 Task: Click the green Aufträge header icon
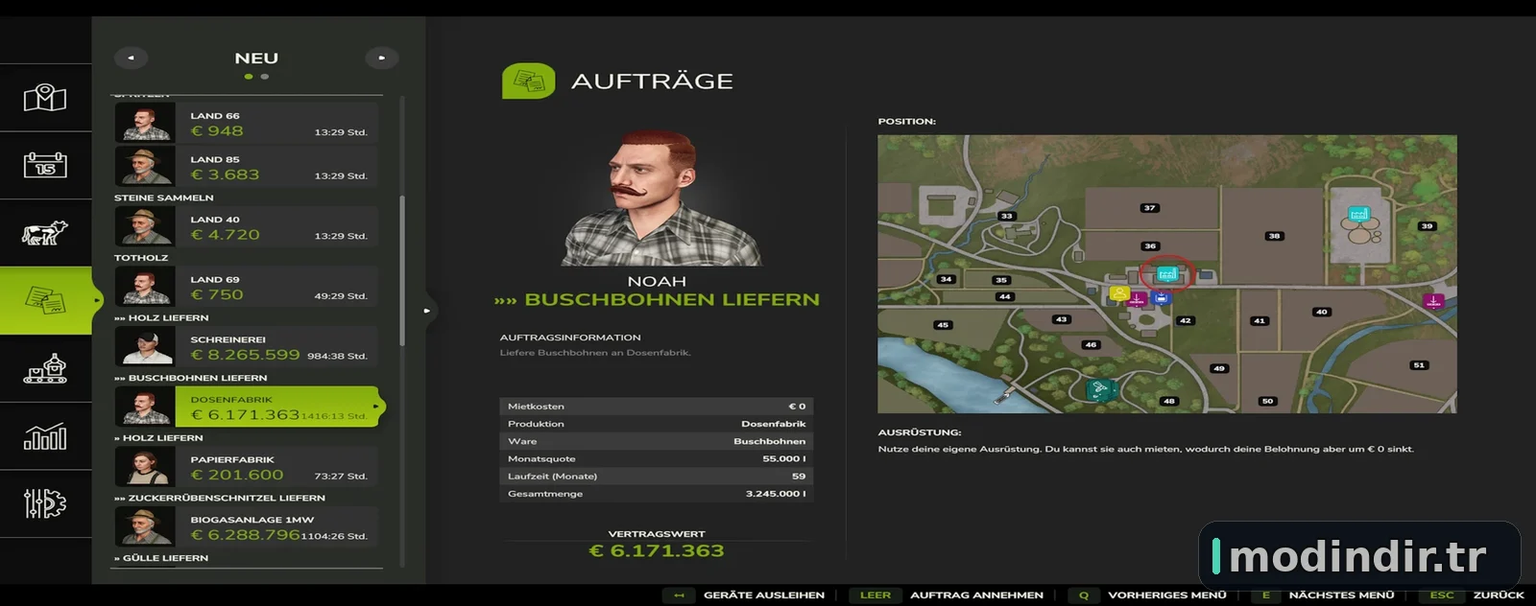(x=528, y=81)
